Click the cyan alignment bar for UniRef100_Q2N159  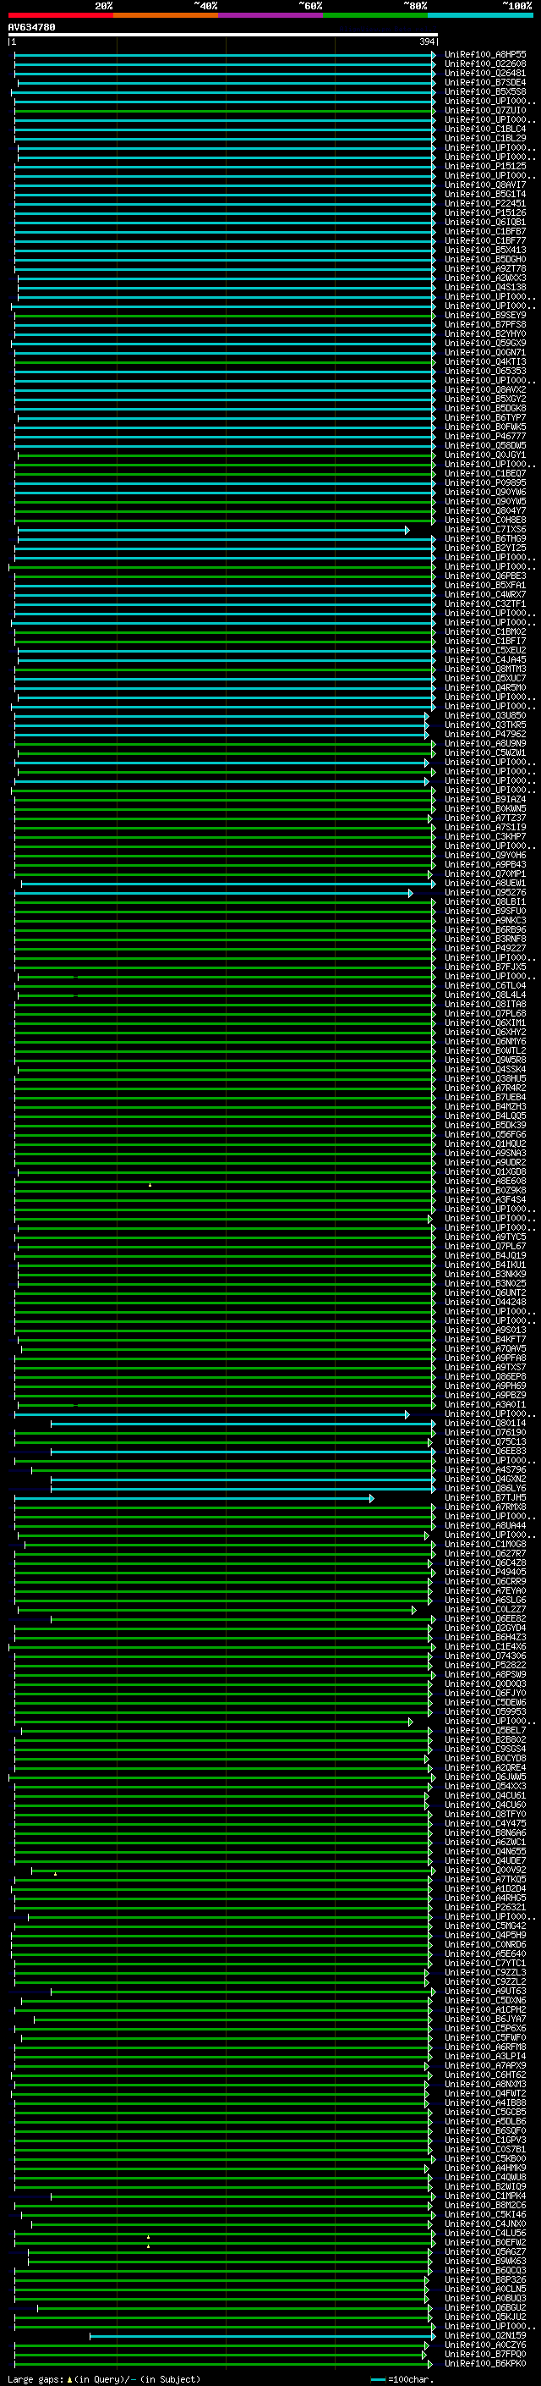pos(261,2335)
